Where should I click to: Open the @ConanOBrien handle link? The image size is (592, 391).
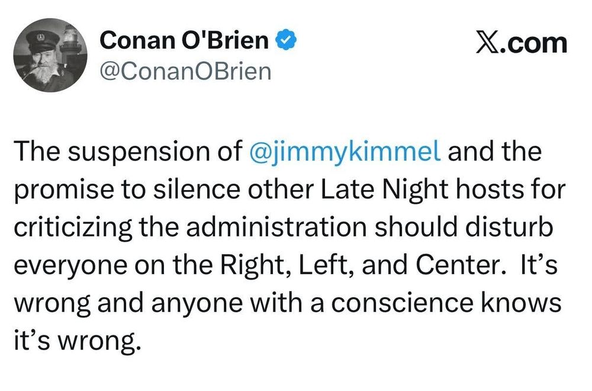(186, 72)
